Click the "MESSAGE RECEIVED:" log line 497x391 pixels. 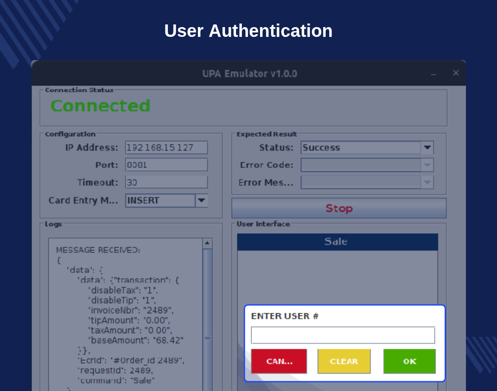pos(98,250)
